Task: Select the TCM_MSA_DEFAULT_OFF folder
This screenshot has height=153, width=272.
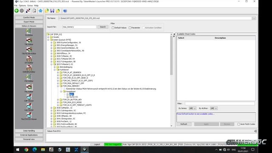Action: click(x=73, y=83)
